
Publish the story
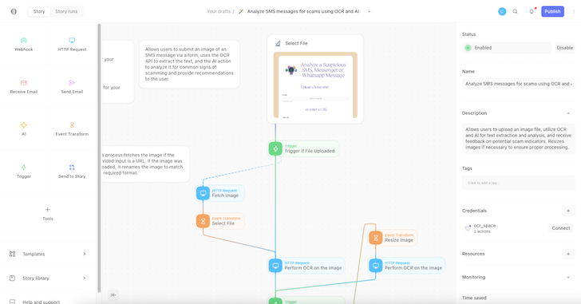(x=552, y=11)
